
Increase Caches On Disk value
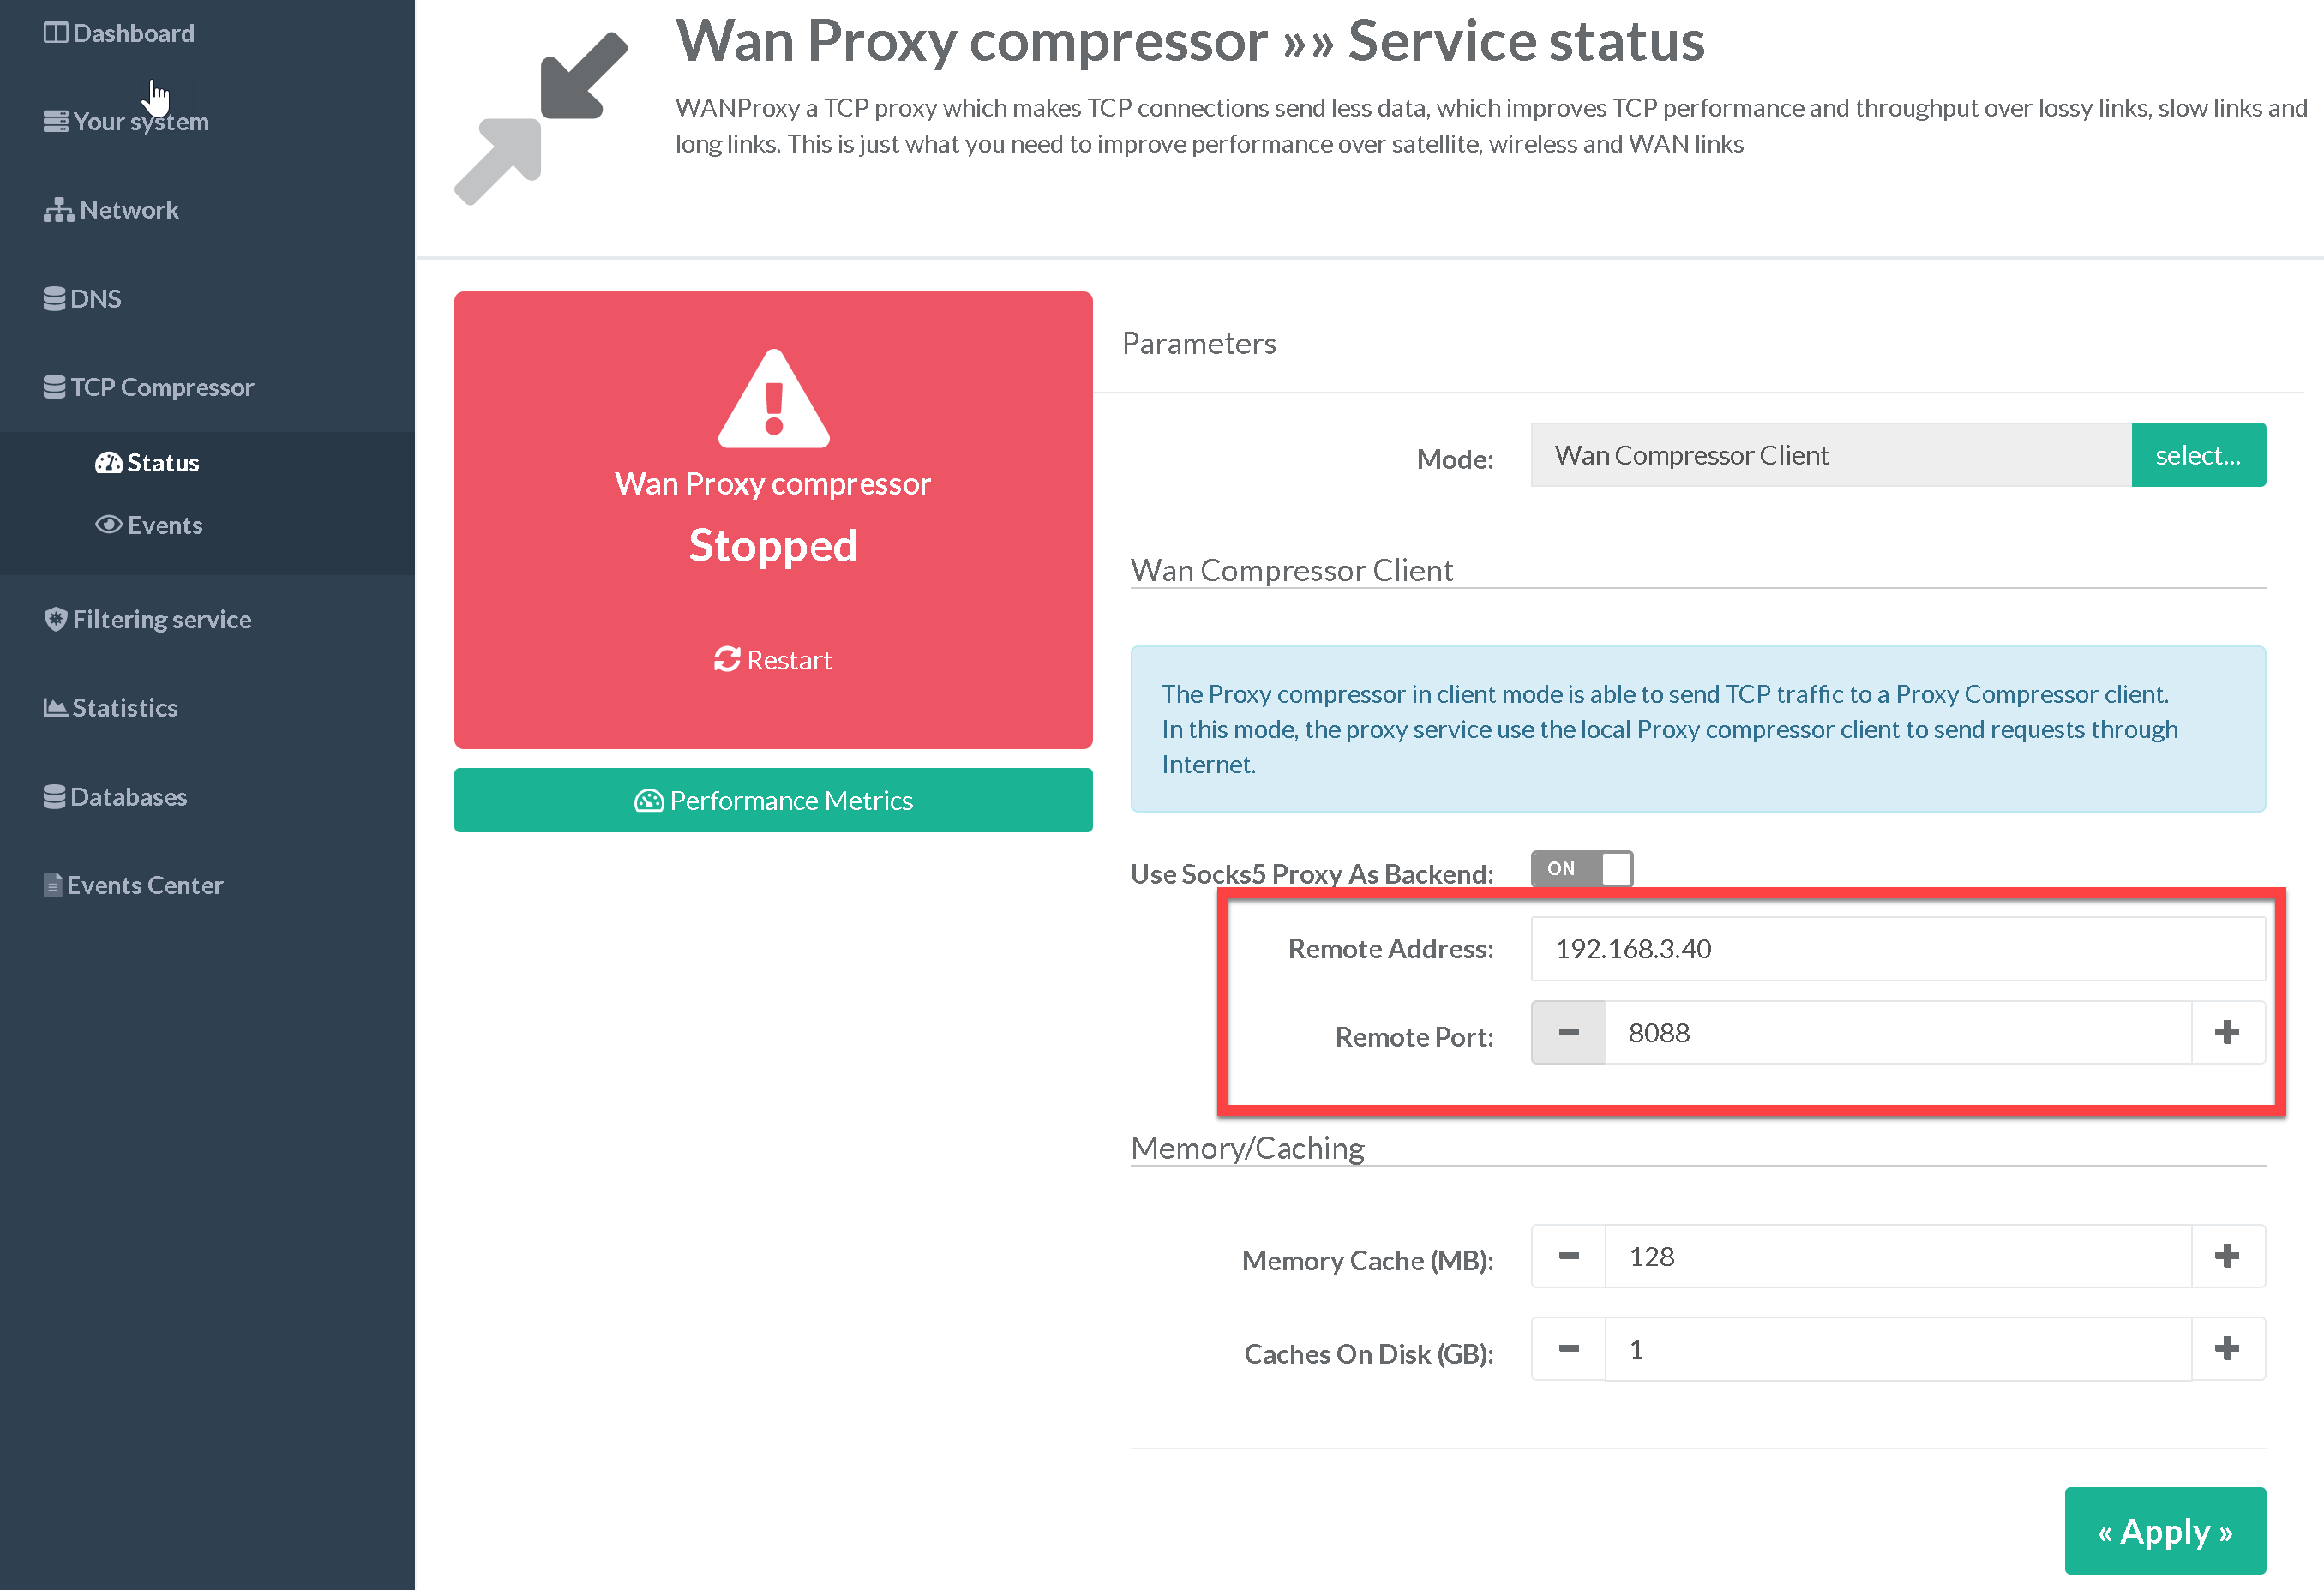pyautogui.click(x=2226, y=1349)
